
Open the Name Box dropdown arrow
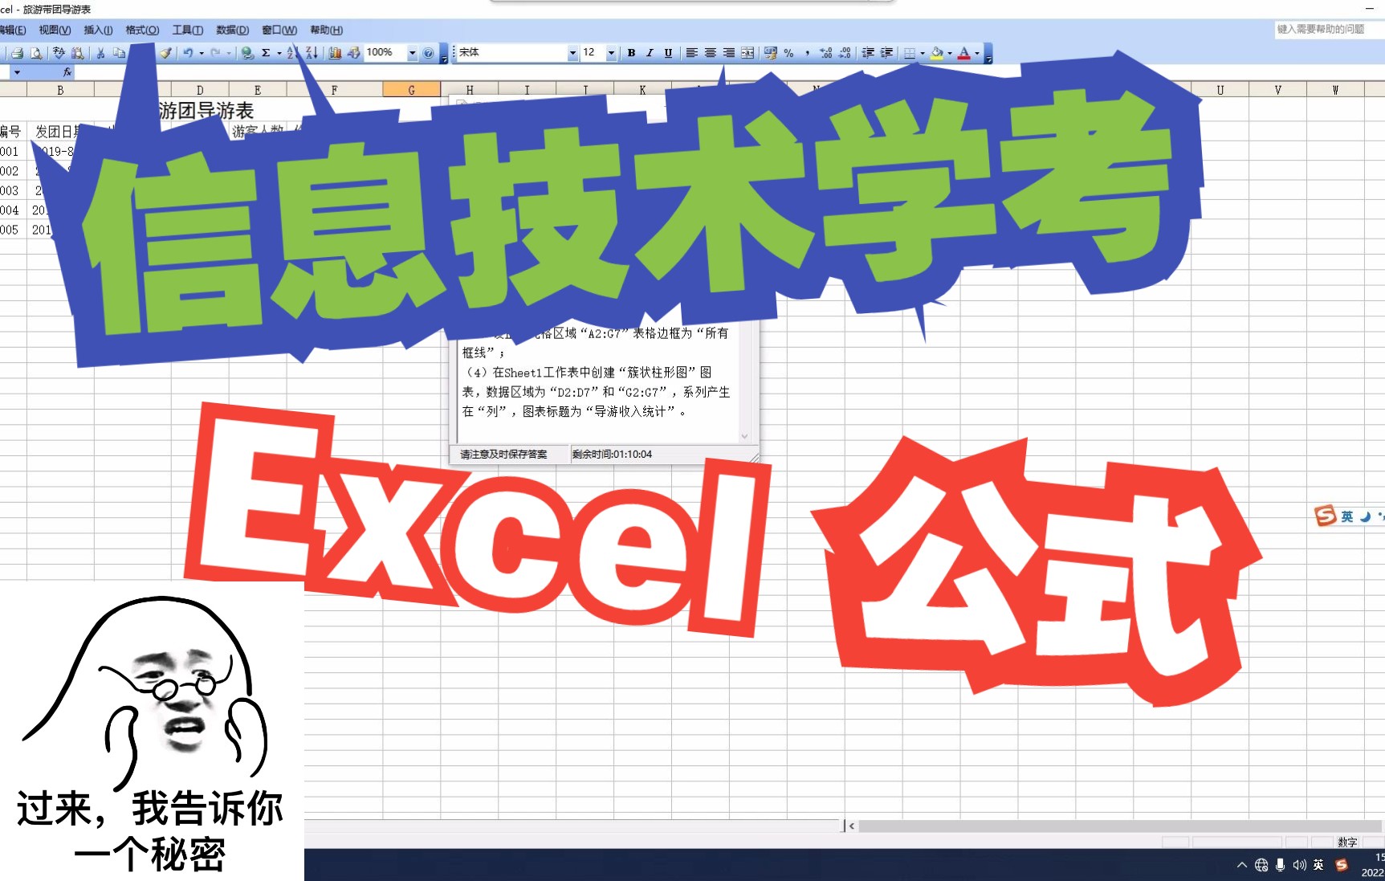[17, 72]
